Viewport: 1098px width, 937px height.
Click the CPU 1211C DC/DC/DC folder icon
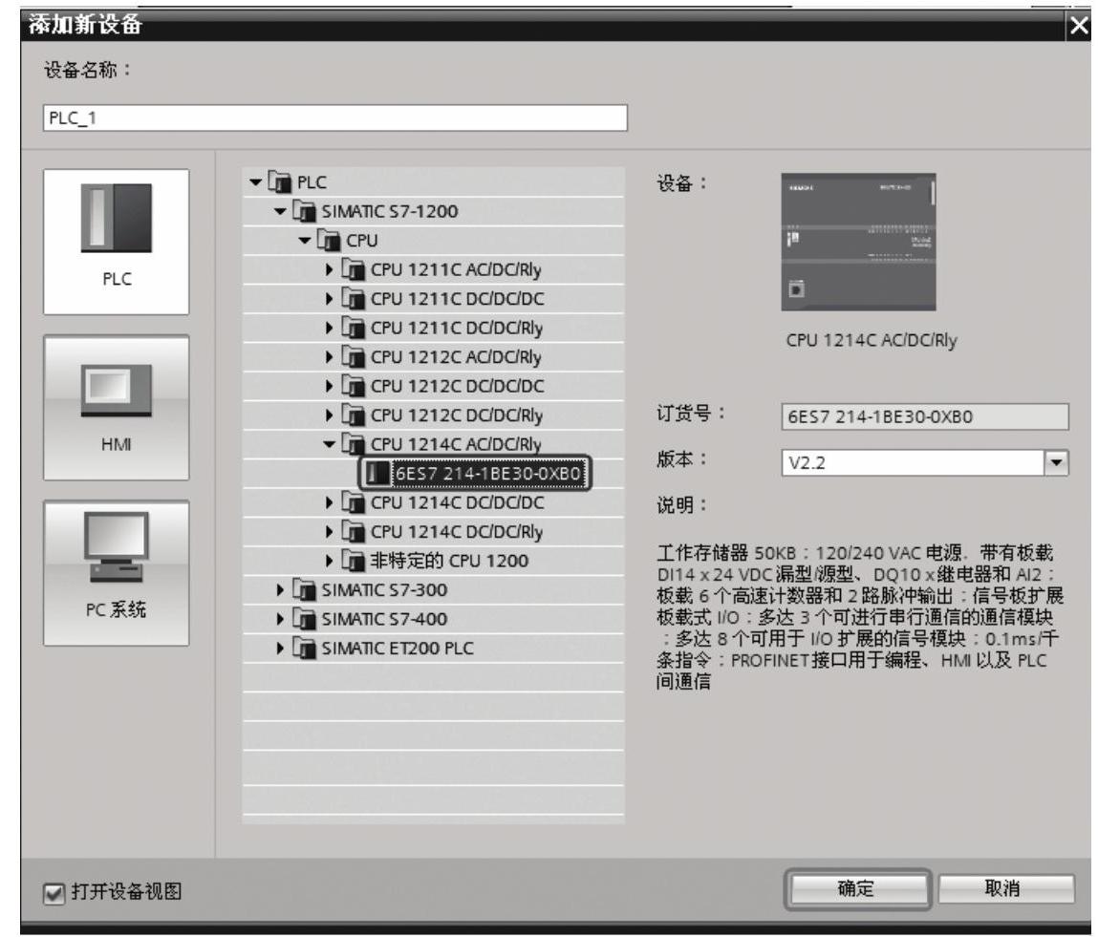pyautogui.click(x=354, y=299)
